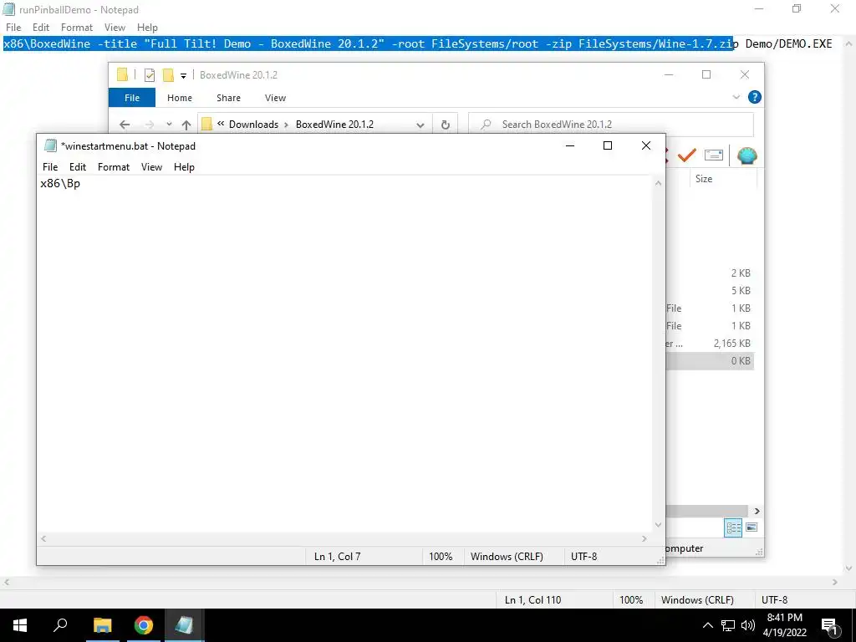Open Edit menu in runPinballDemo Notepad
856x642 pixels.
pyautogui.click(x=41, y=28)
